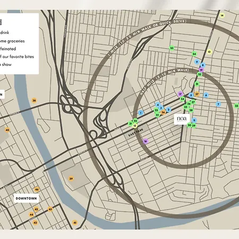This screenshot has height=239, width=239.
Task: Click orange marker 38 near the river
Action: tap(34, 100)
